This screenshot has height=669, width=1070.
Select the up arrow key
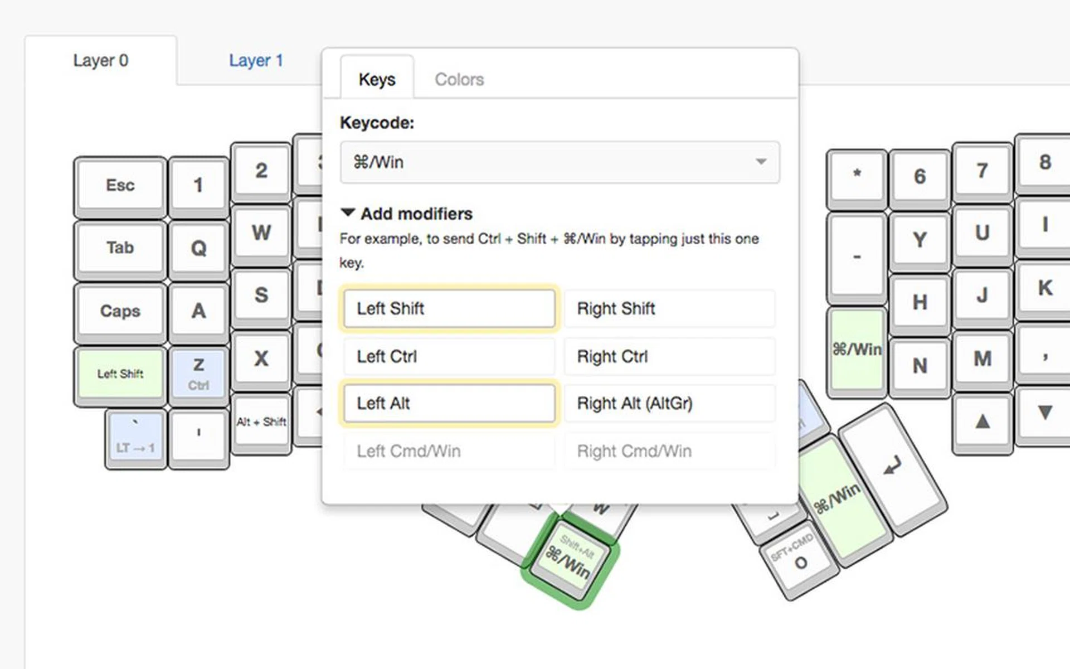(x=983, y=421)
